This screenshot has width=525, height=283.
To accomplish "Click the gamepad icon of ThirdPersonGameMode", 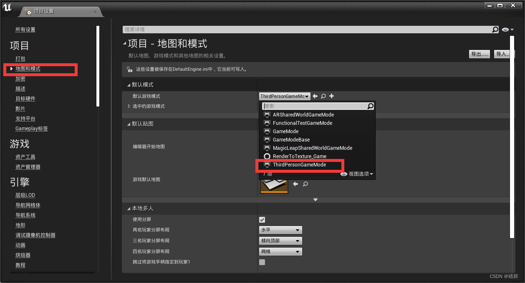I will click(x=267, y=165).
